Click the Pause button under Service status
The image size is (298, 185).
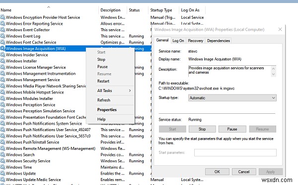tap(232, 129)
